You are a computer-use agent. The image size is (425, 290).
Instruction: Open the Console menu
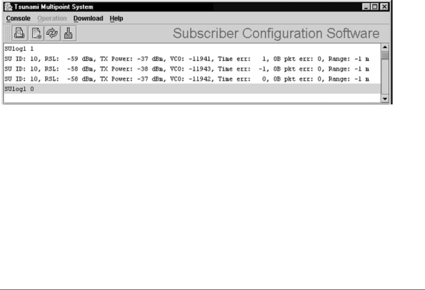pos(18,18)
